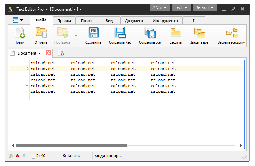
Task: Click first rsload.net on line 1
Action: click(x=43, y=63)
